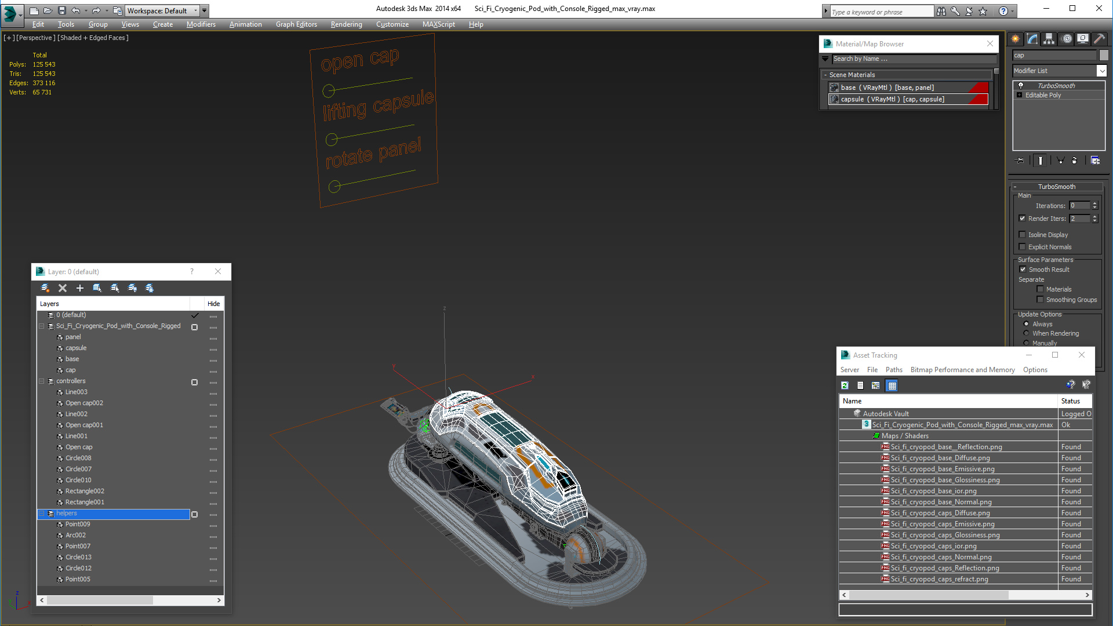Open the Utilities hammer tab
Viewport: 1113px width, 626px height.
1099,39
